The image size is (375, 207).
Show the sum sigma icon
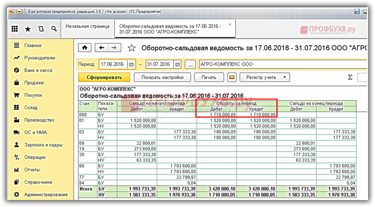(x=350, y=77)
